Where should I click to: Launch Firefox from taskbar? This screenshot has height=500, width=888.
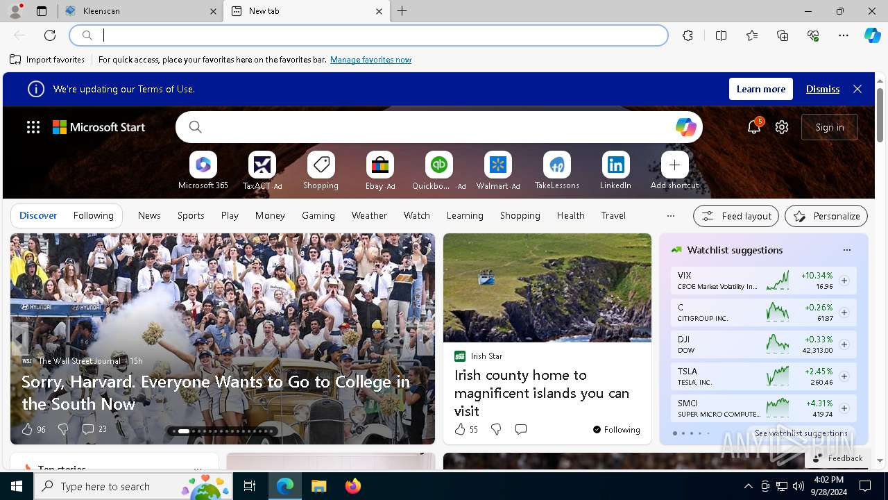click(353, 486)
